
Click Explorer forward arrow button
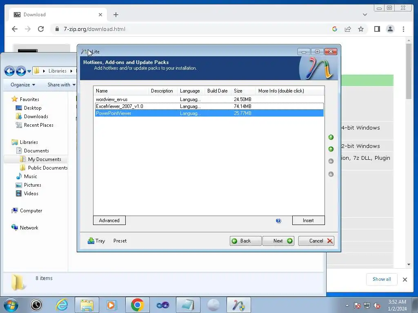tap(21, 71)
